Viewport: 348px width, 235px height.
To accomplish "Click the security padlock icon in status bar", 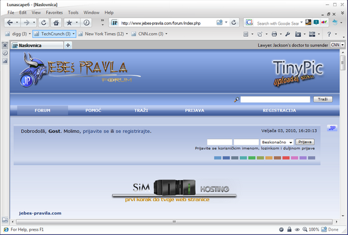I will (289, 229).
